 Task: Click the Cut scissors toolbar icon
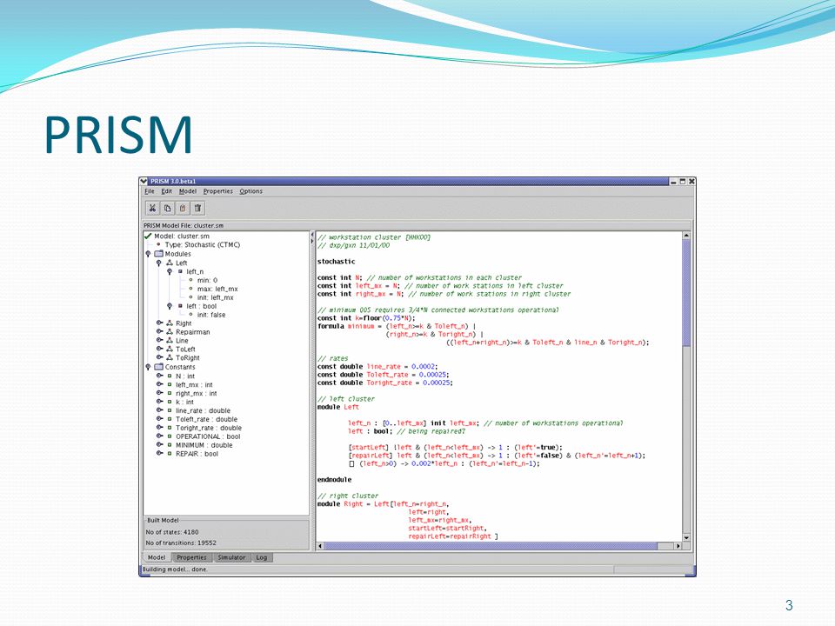(x=152, y=208)
